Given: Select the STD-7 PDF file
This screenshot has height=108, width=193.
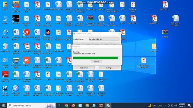Looking at the screenshot, I should click(37, 6).
